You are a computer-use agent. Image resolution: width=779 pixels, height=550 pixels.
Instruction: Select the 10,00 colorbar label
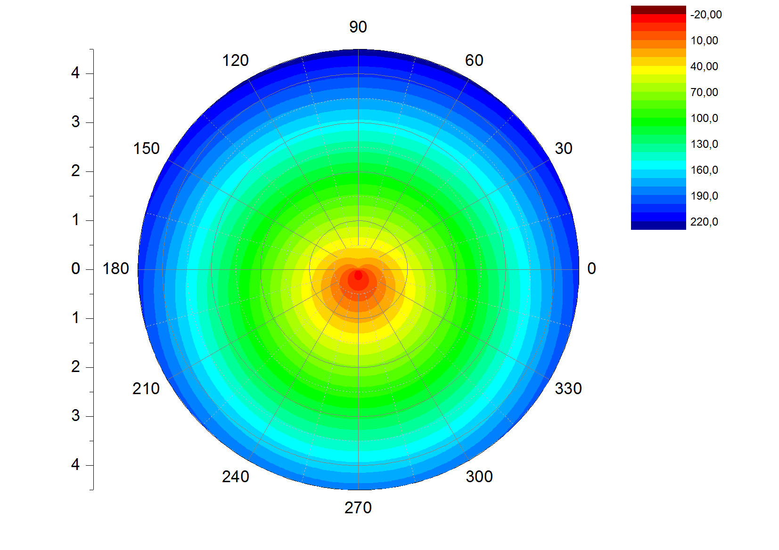[705, 40]
